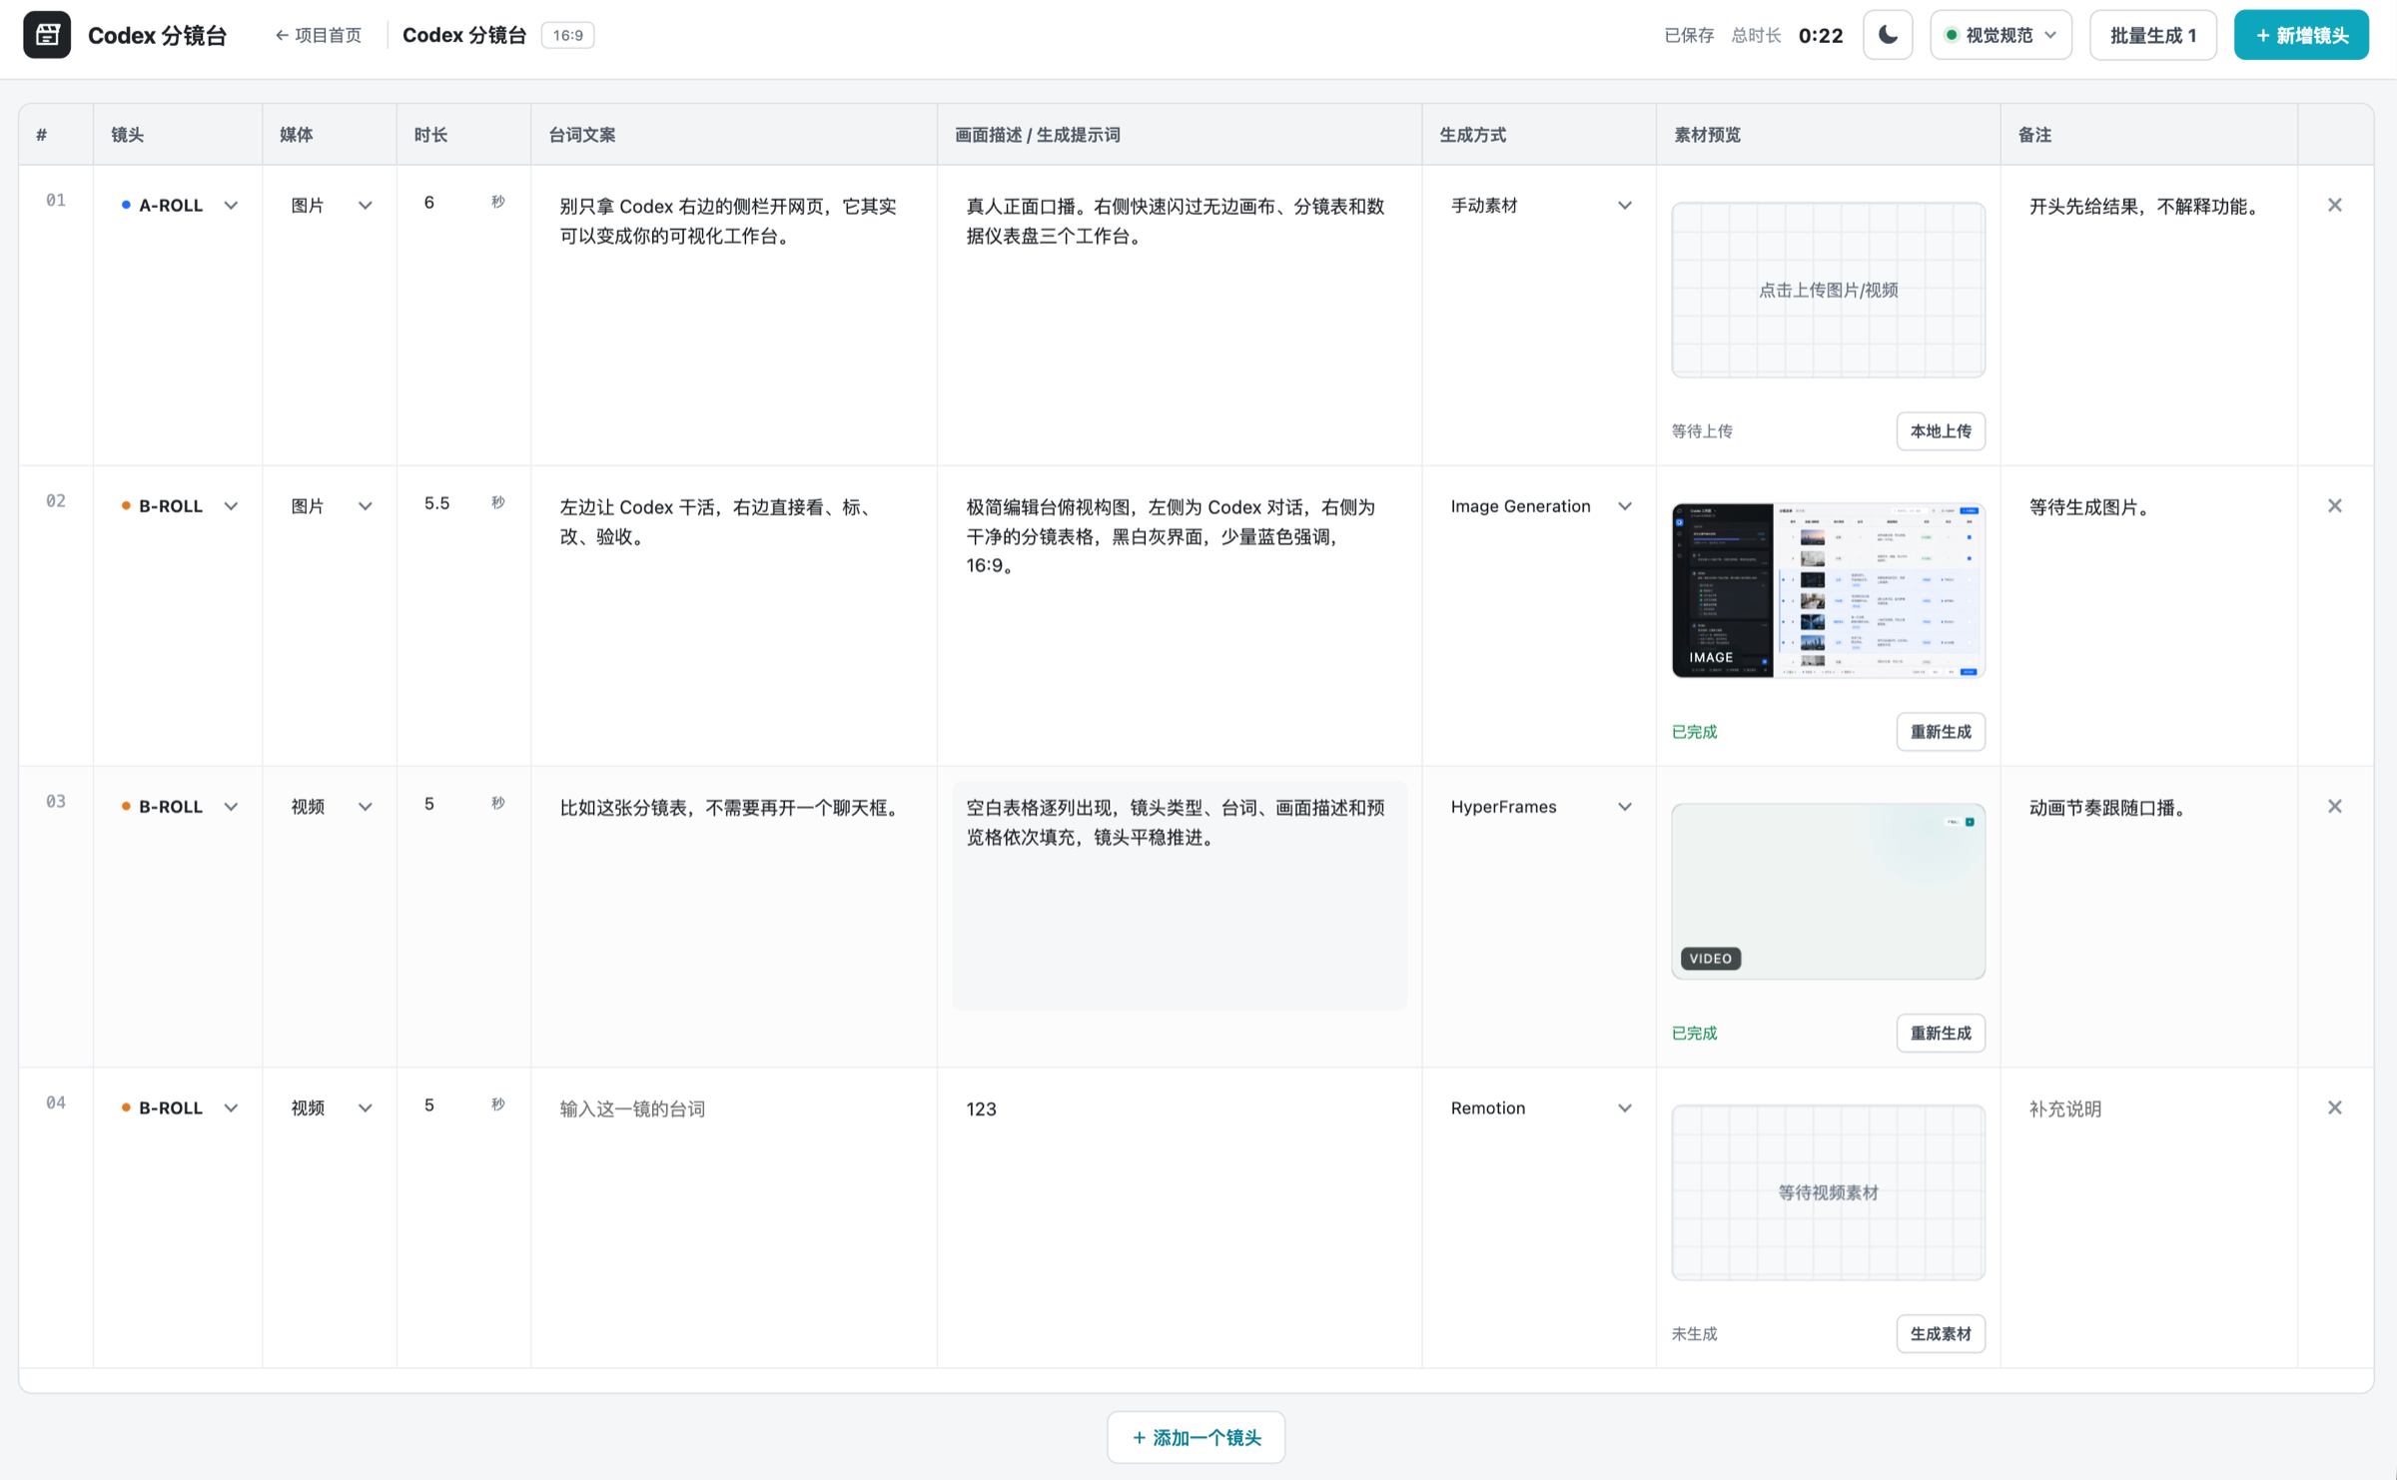Delete row 01 with the X icon

(x=2334, y=206)
